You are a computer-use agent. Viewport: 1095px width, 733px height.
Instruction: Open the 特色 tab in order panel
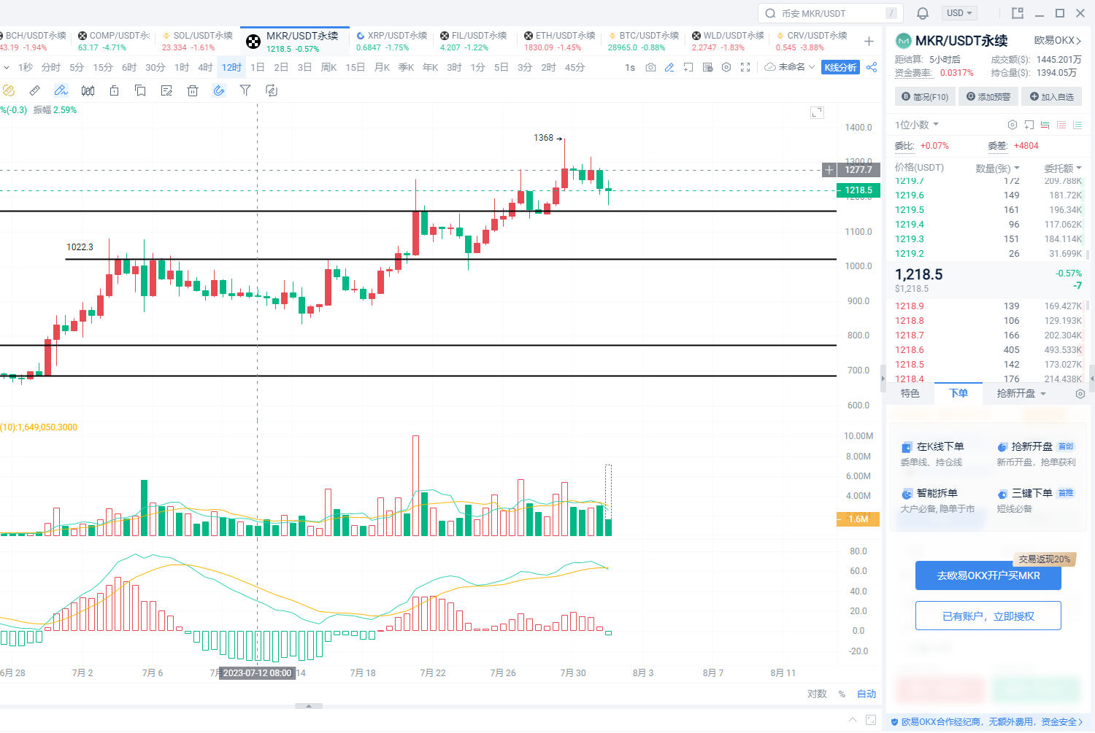click(910, 393)
